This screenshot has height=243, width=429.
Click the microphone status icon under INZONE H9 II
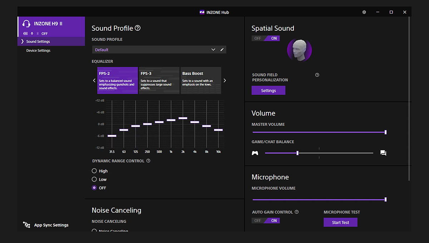pos(32,34)
